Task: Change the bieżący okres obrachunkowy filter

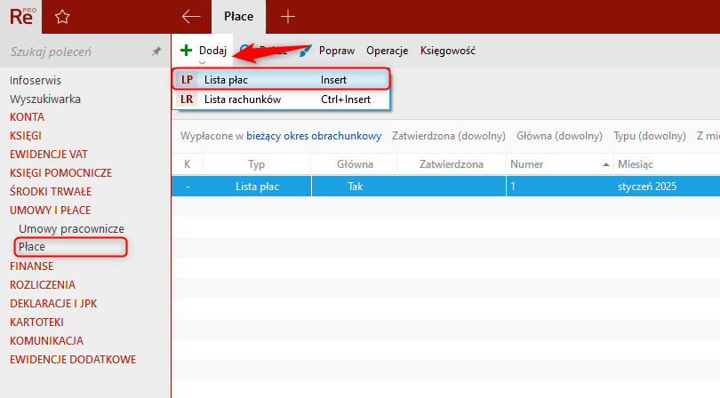Action: pyautogui.click(x=314, y=136)
